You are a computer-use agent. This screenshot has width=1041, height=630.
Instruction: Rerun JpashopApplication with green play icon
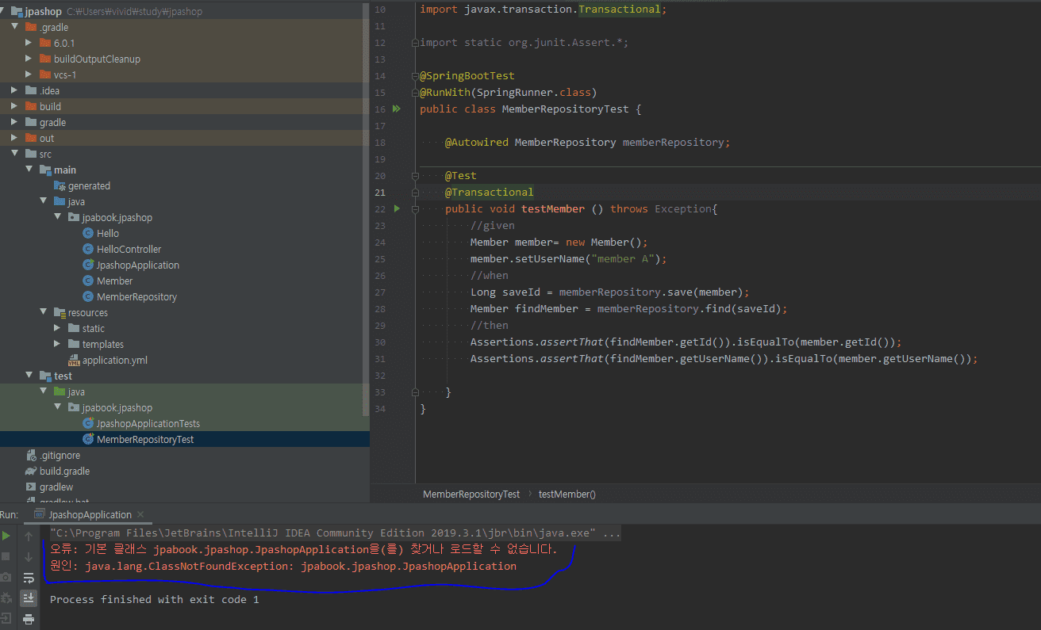click(6, 536)
